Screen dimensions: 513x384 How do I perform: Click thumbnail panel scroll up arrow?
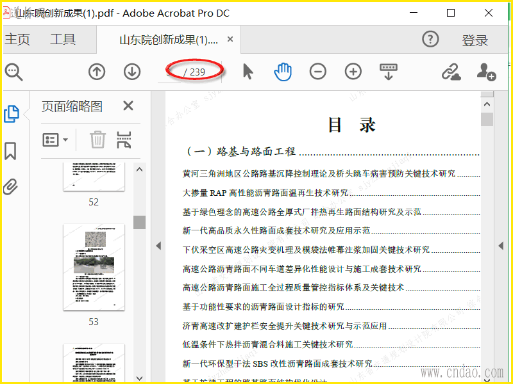pyautogui.click(x=139, y=170)
